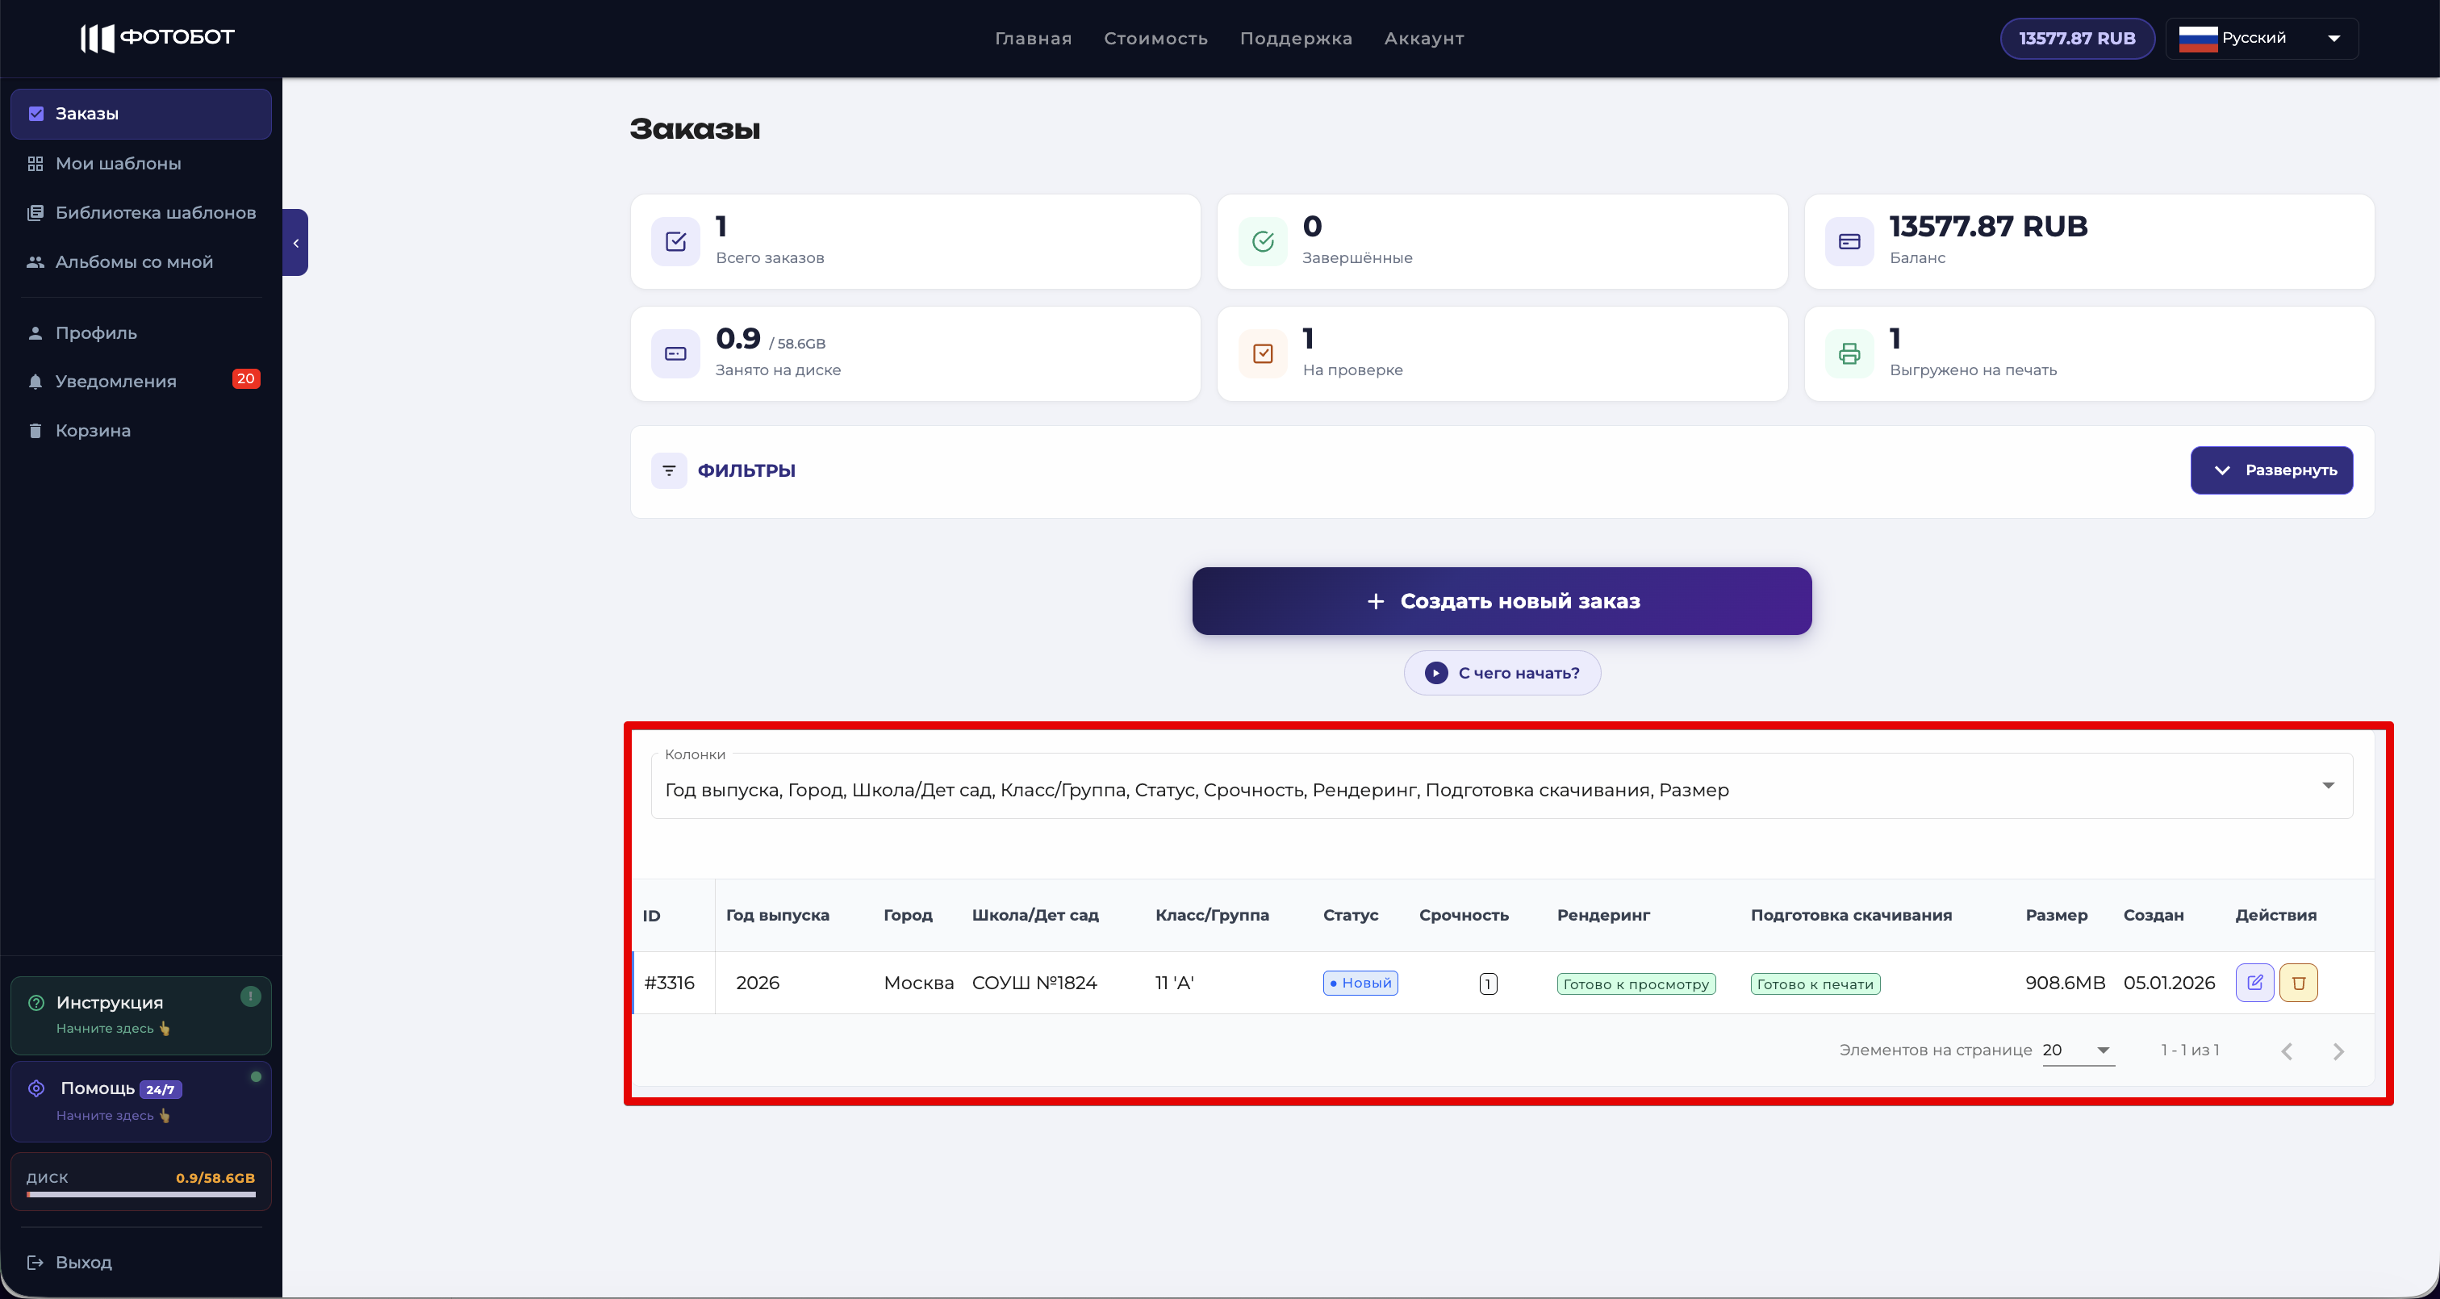Expand the filters with Развернуть
Image resolution: width=2440 pixels, height=1299 pixels.
pos(2271,470)
